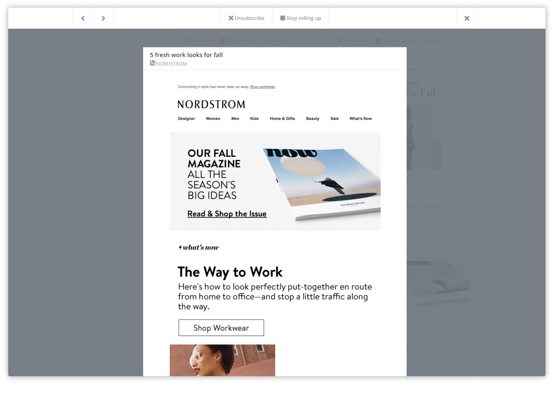Select Women in the Nordstrom navigation
The height and width of the screenshot is (393, 556).
[x=213, y=119]
